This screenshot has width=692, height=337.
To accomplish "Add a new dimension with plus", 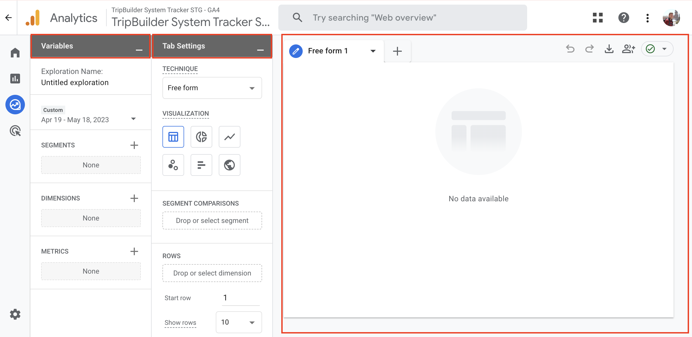I will [134, 198].
